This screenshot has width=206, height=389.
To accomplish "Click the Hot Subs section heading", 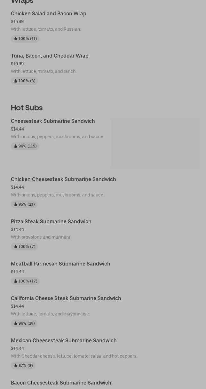I will pos(27,108).
